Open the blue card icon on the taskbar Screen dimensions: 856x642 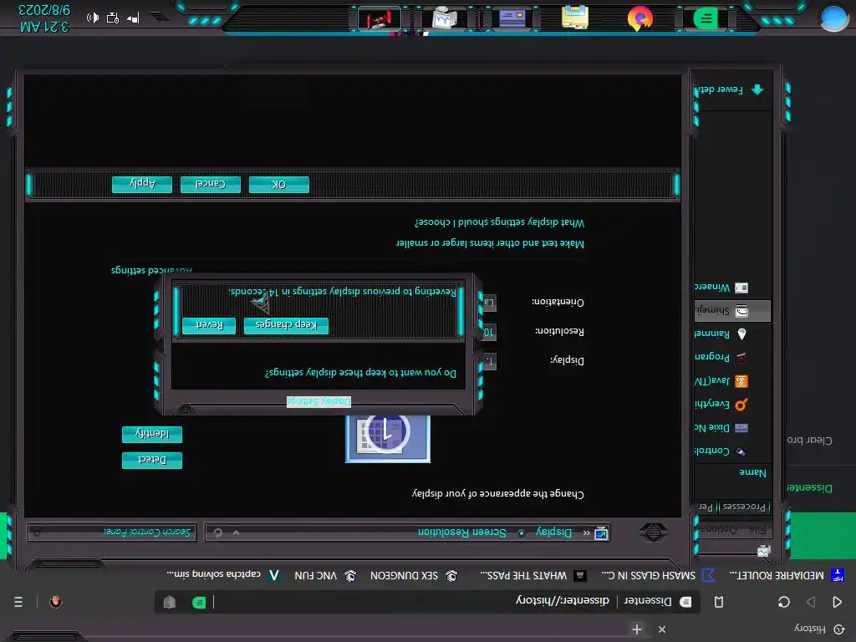tap(512, 18)
